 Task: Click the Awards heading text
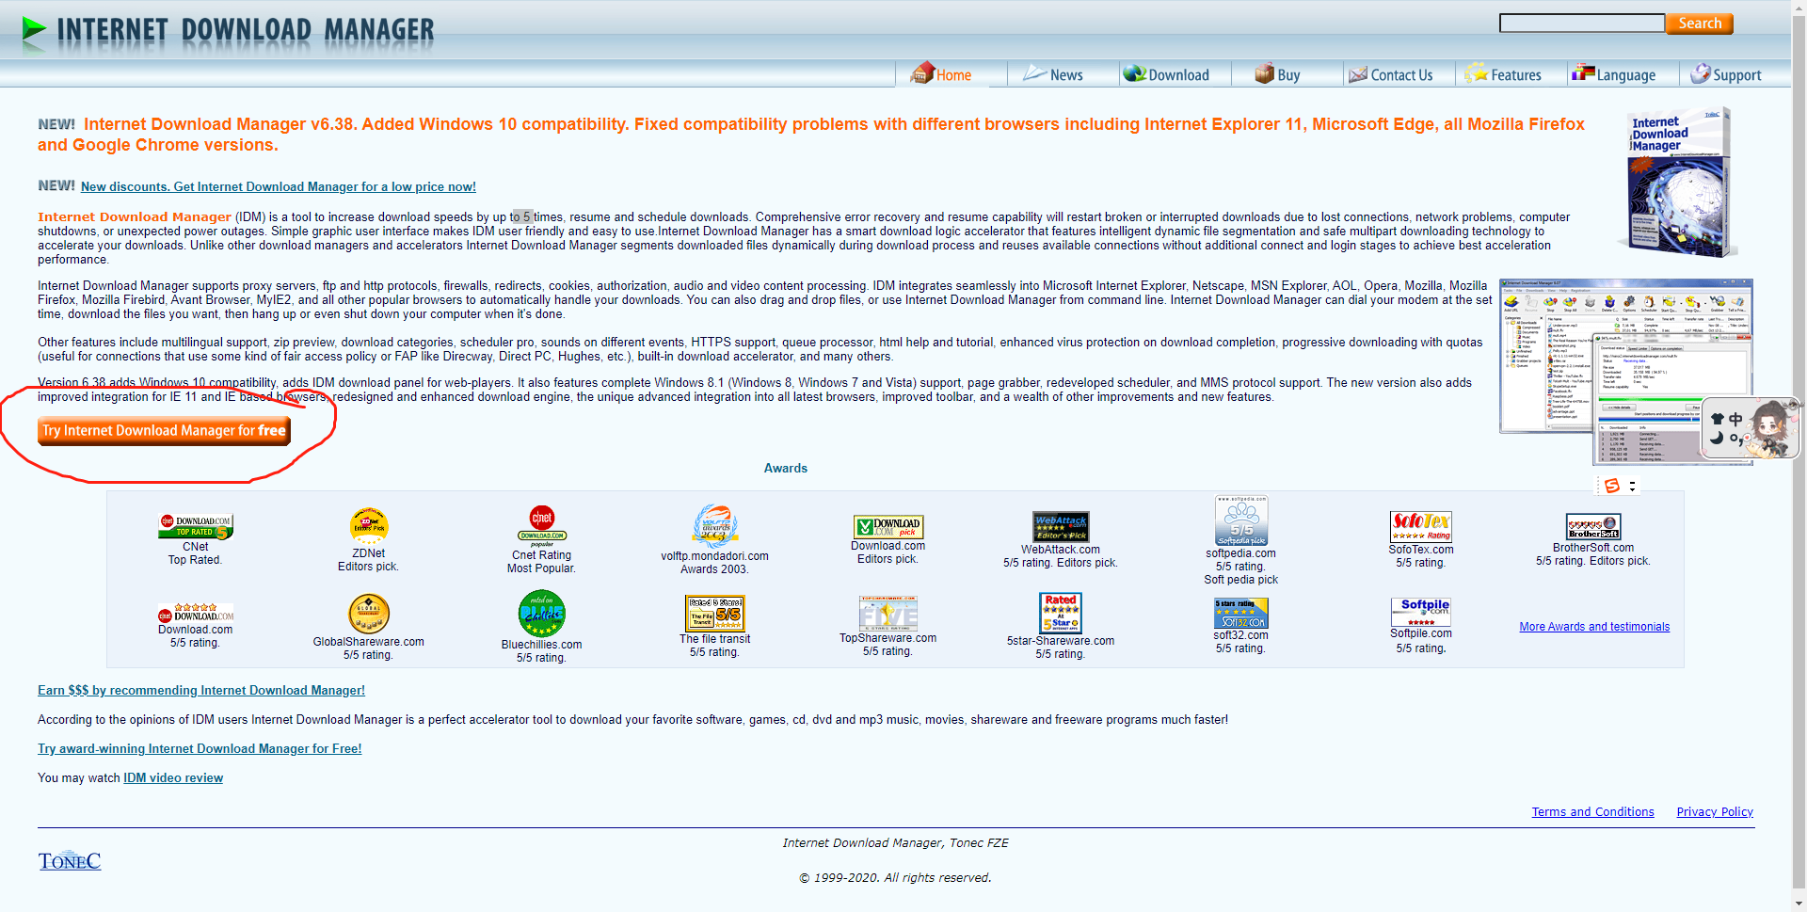tap(786, 469)
